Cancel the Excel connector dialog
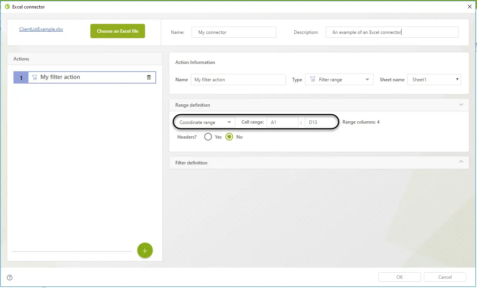The width and height of the screenshot is (477, 288). (x=445, y=277)
